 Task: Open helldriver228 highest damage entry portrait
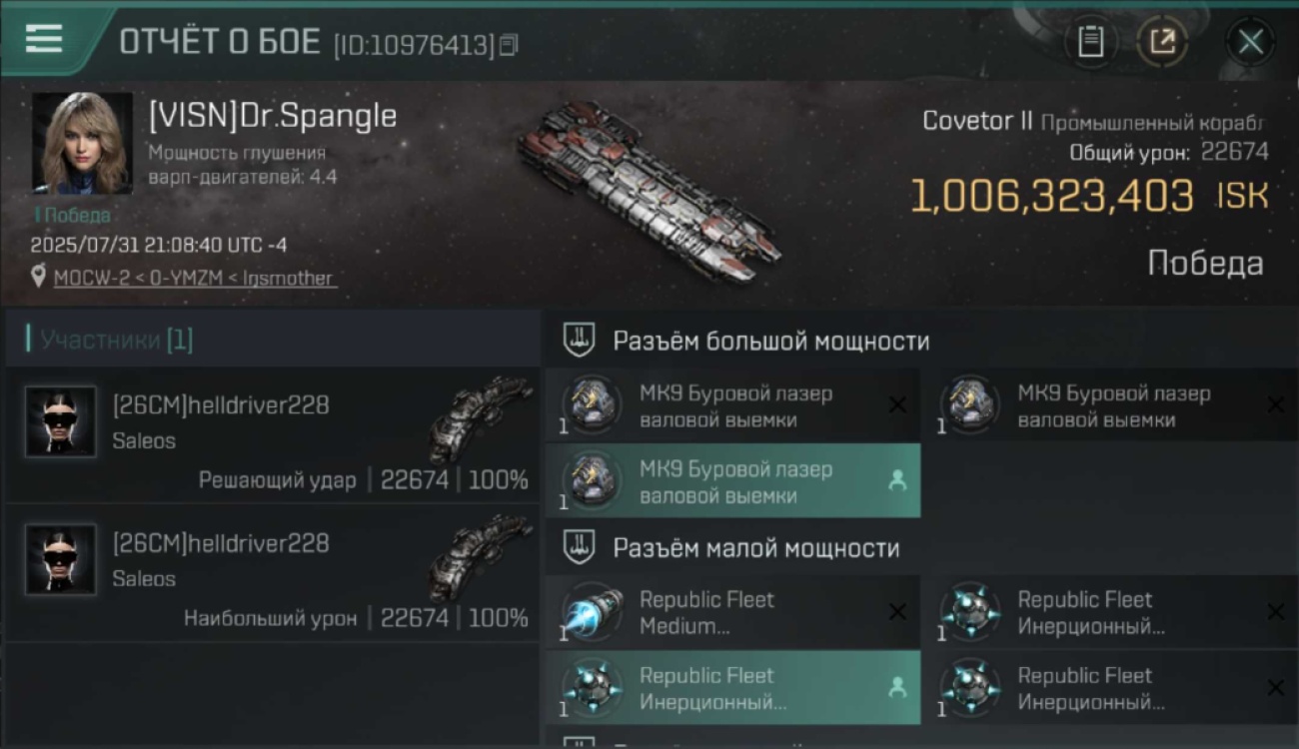point(61,559)
